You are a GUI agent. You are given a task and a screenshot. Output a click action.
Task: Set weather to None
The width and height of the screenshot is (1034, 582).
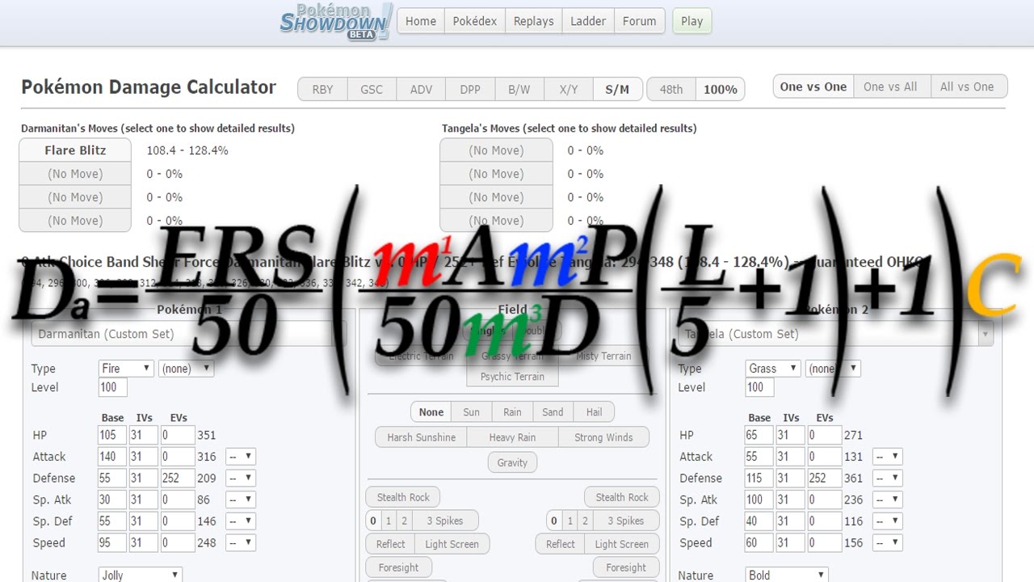coord(431,411)
